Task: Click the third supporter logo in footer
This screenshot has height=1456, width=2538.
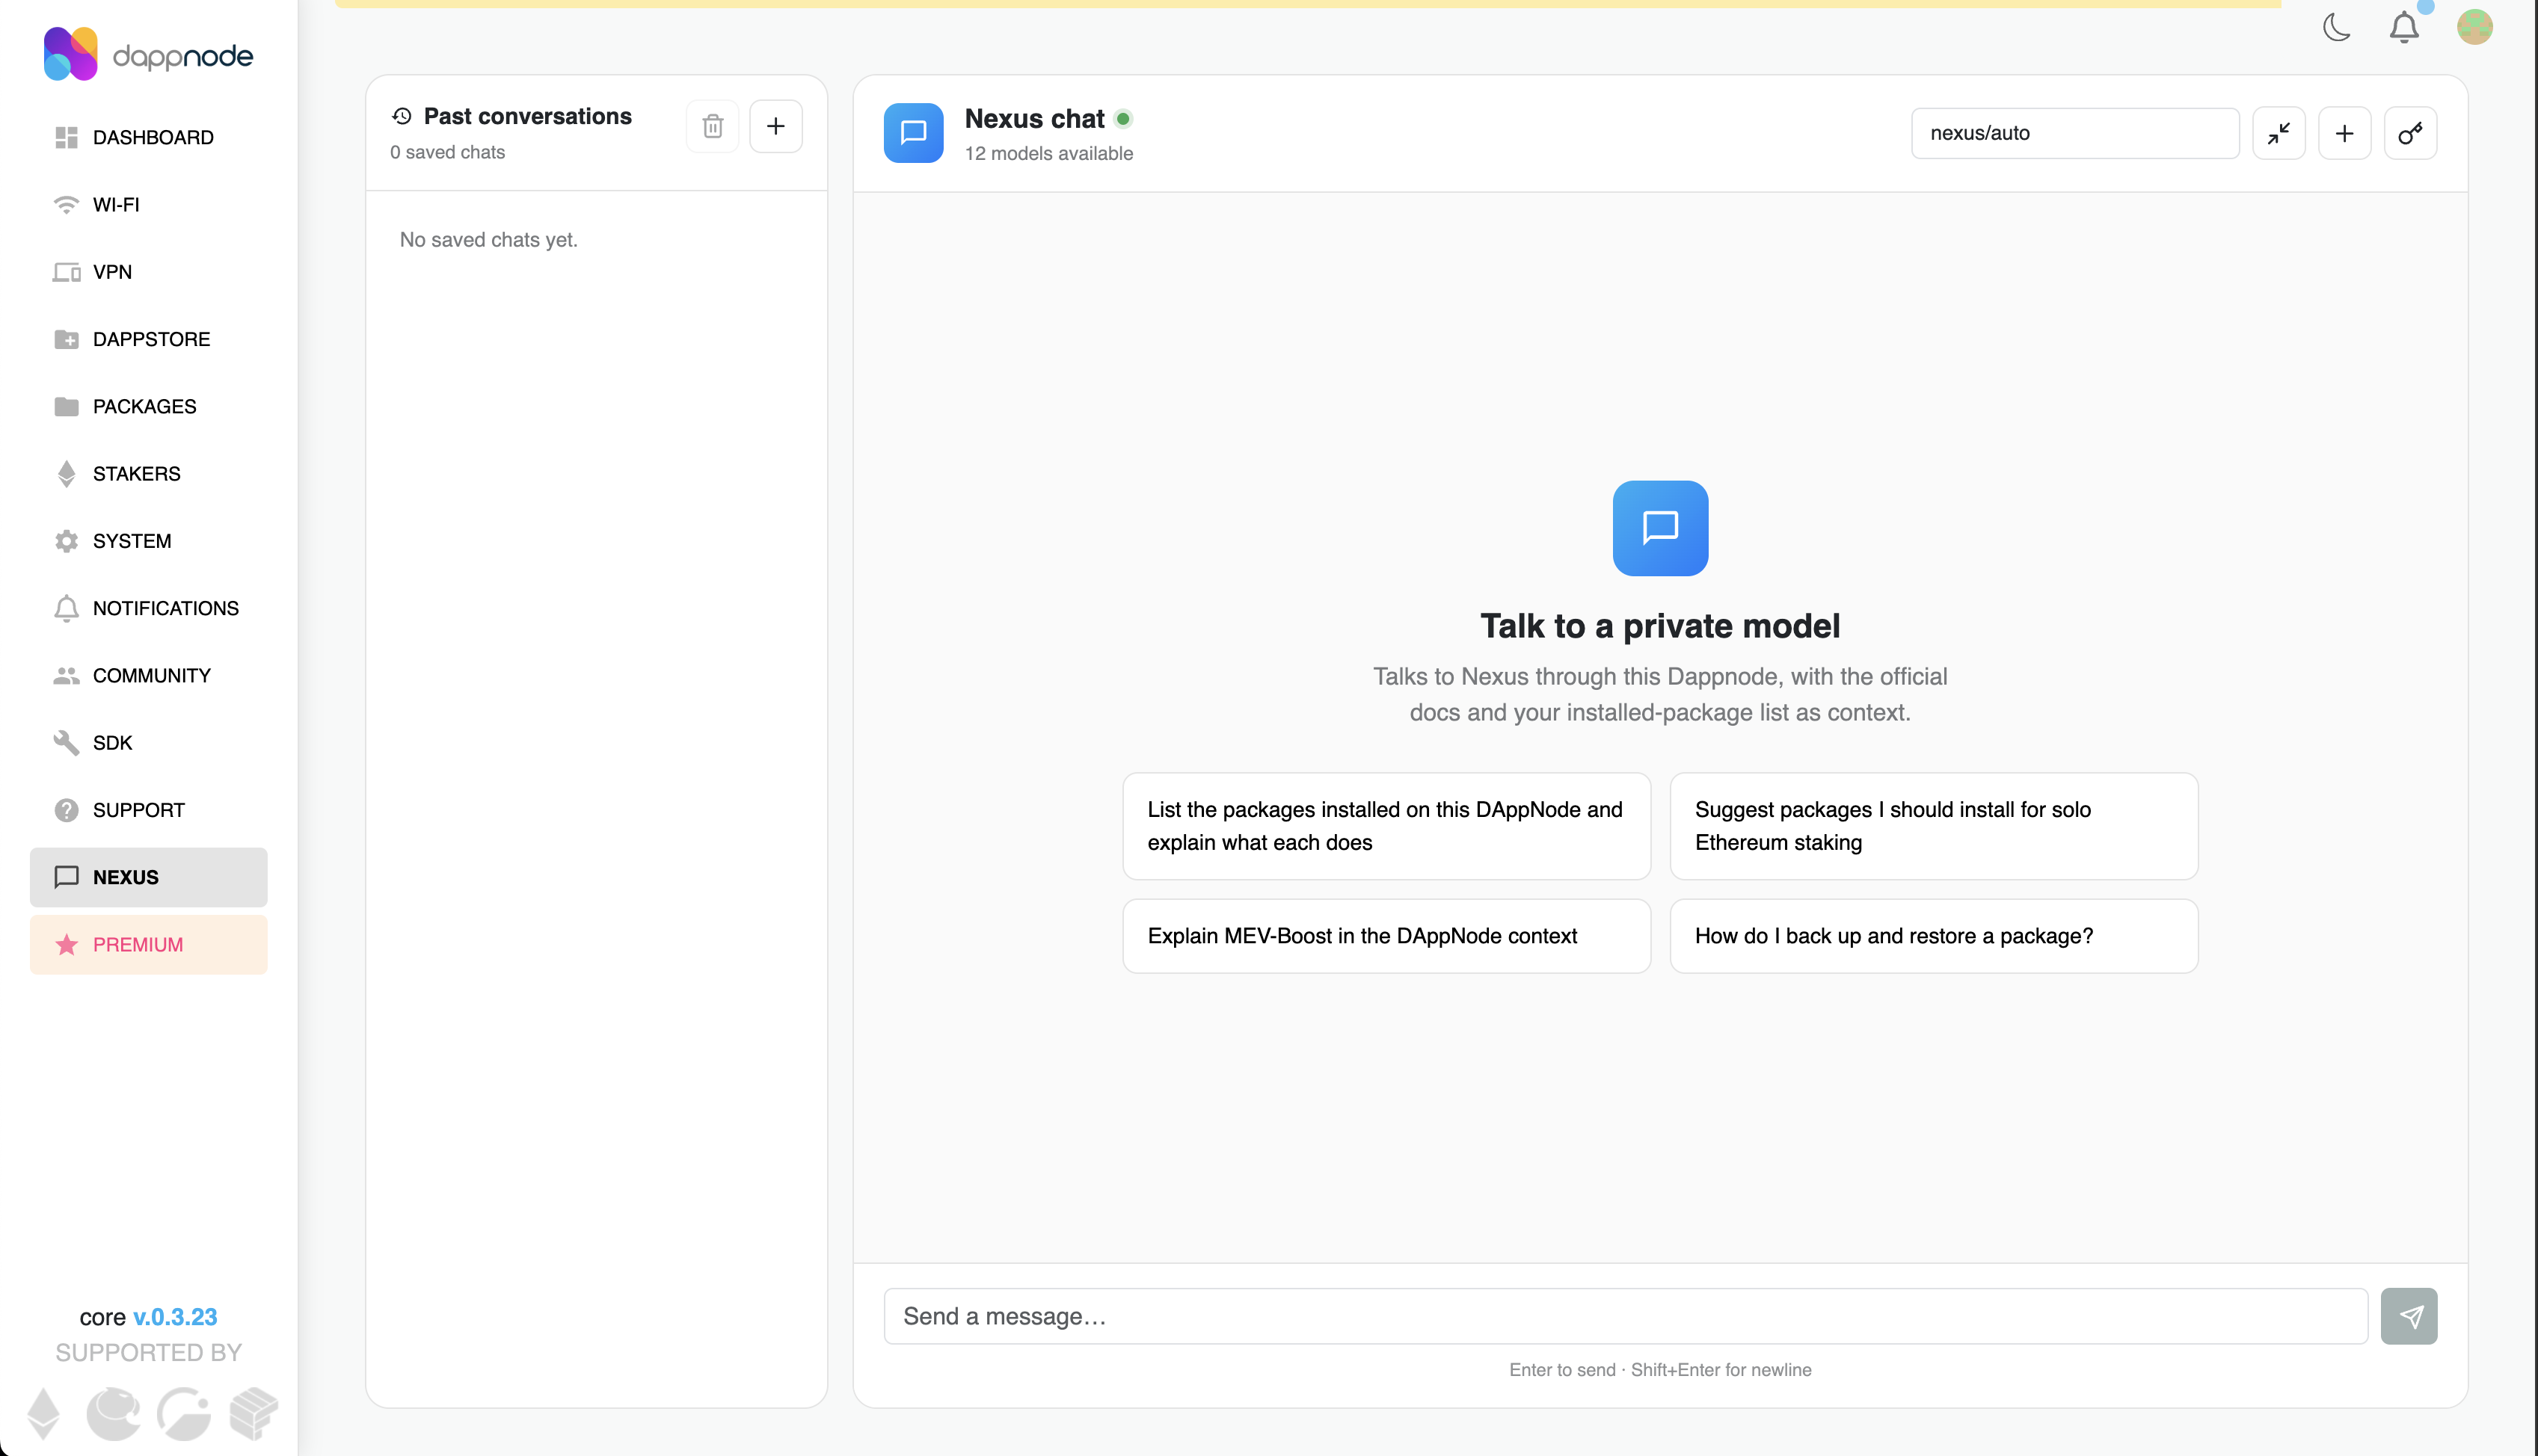Action: (x=183, y=1413)
